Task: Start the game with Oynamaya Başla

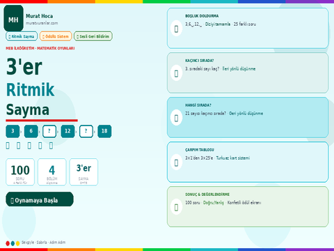Action: click(x=40, y=199)
